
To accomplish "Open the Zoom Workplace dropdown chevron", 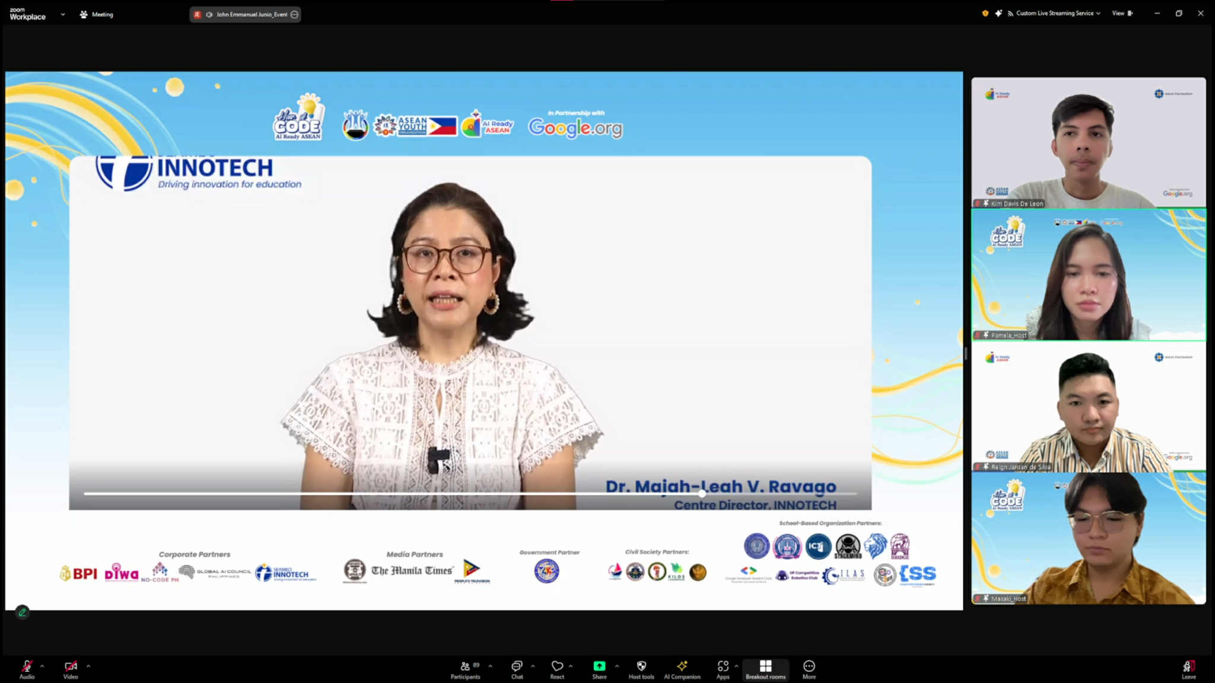I will 62,14.
